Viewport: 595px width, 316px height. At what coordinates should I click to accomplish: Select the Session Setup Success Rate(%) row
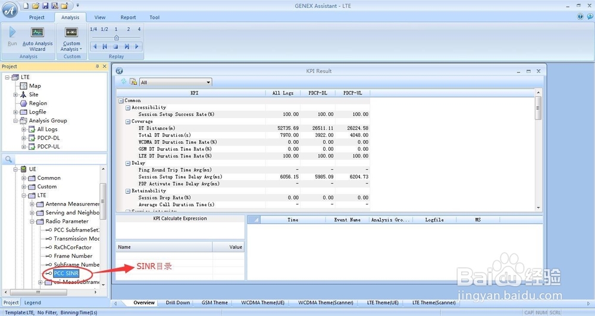click(x=243, y=115)
